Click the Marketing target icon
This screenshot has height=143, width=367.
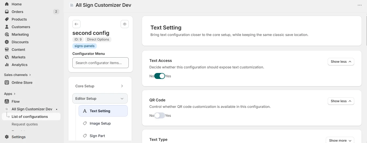(7, 34)
